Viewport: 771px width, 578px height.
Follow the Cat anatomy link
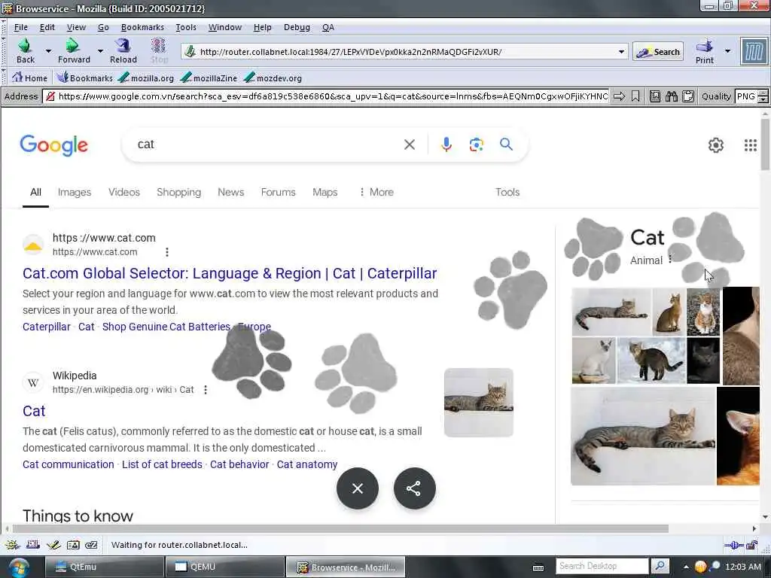(x=307, y=464)
